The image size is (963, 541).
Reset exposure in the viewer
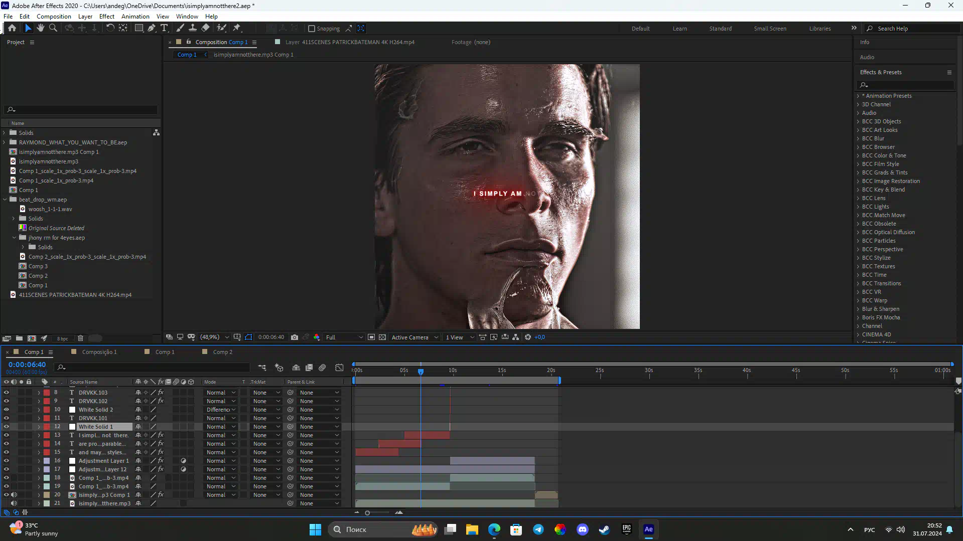[x=528, y=337]
